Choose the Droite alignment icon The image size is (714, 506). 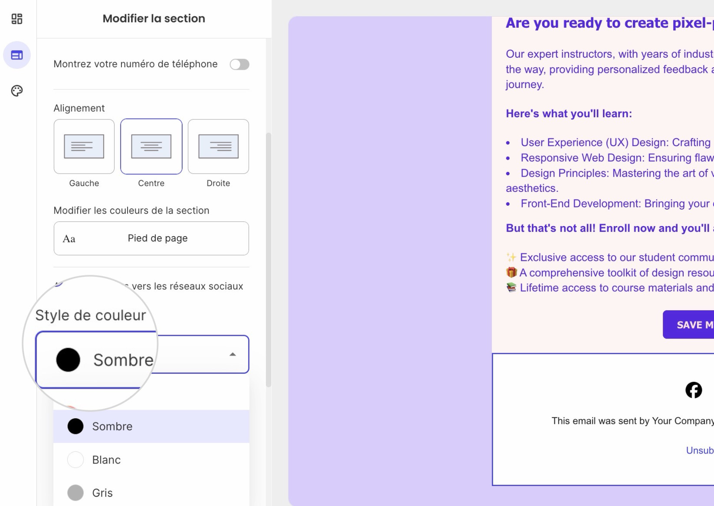click(218, 147)
